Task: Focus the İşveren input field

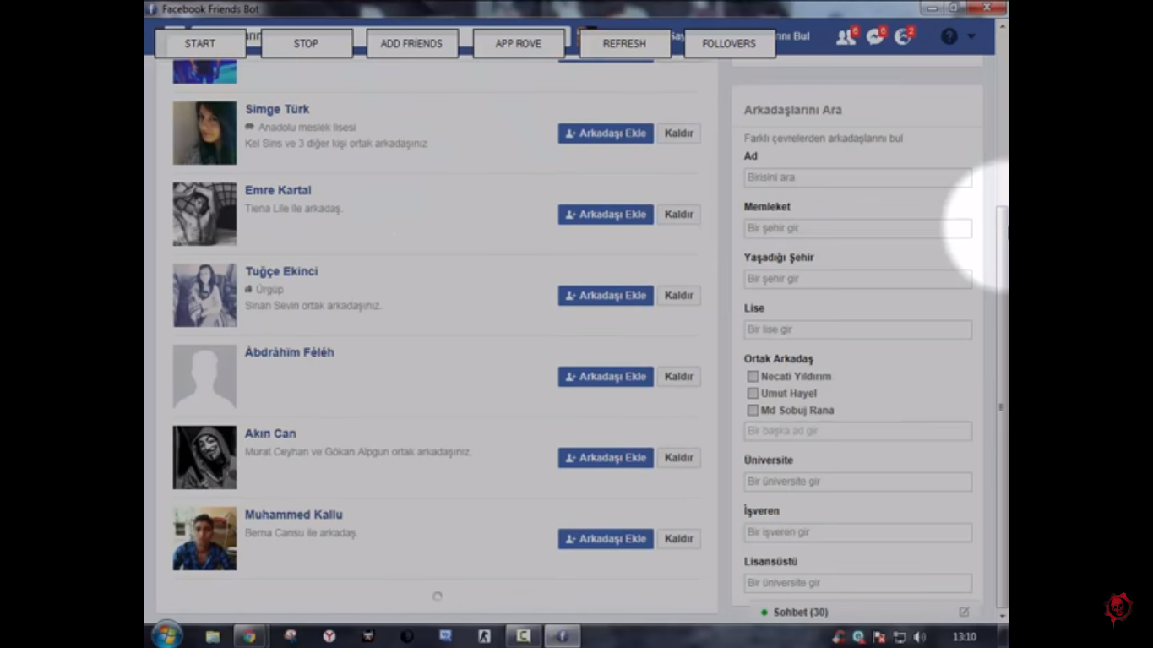Action: click(857, 532)
